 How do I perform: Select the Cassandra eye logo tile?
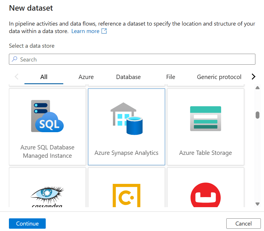pos(47,195)
